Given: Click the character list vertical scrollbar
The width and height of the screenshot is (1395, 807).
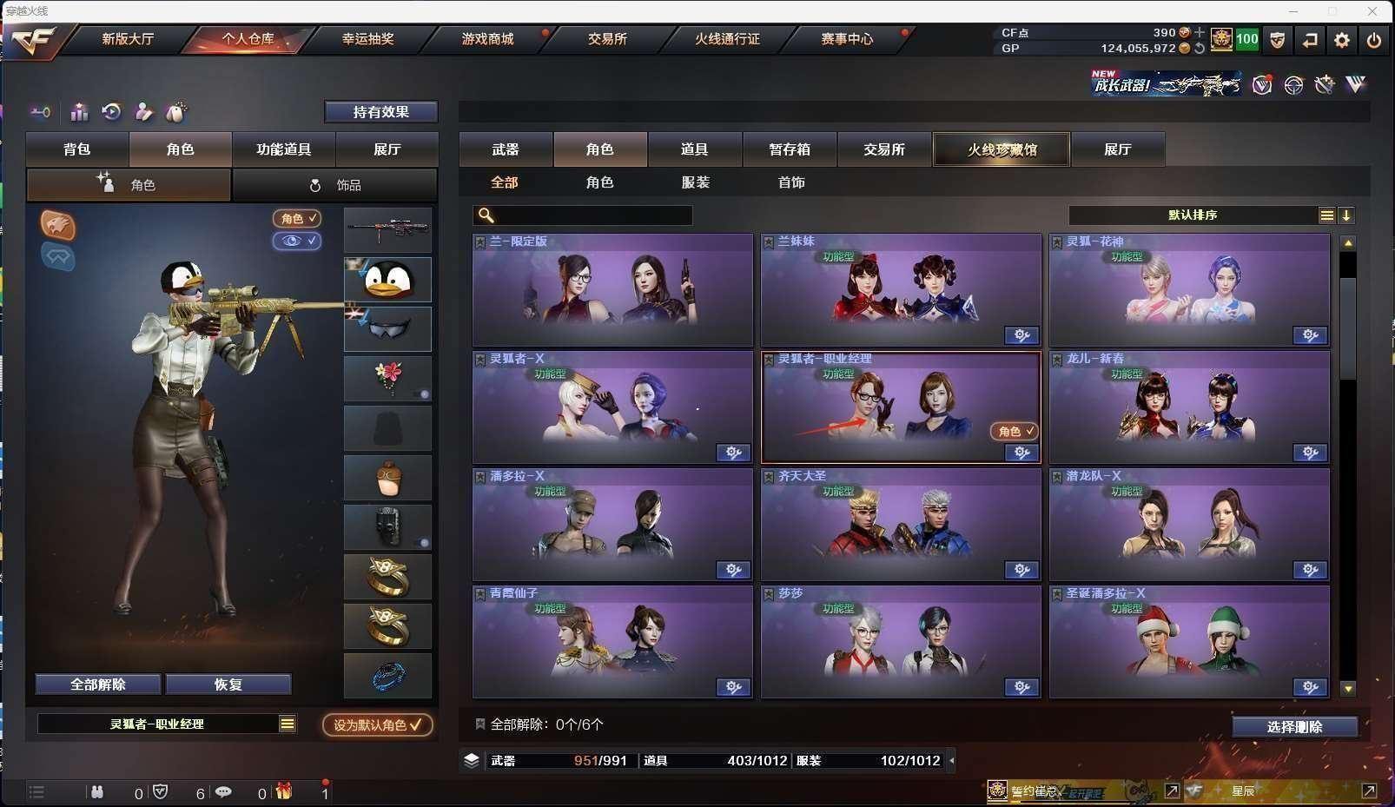Looking at the screenshot, I should pos(1348,465).
